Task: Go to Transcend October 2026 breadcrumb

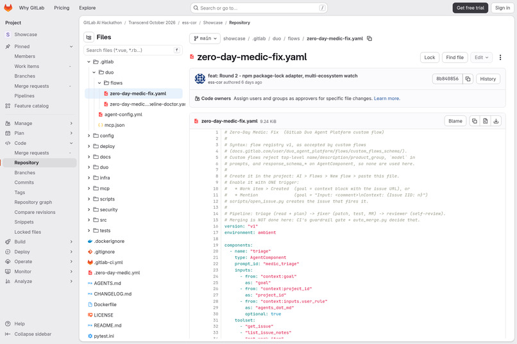Action: click(151, 22)
